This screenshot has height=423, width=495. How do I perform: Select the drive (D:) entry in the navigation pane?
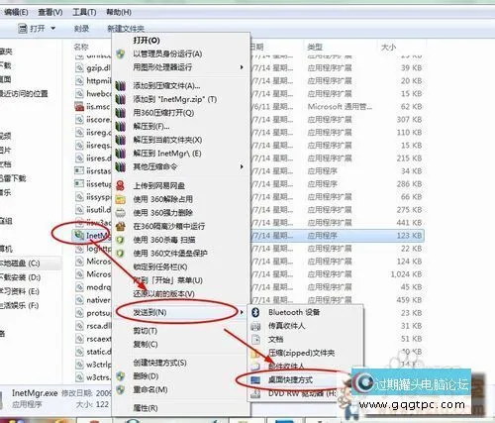pos(21,277)
